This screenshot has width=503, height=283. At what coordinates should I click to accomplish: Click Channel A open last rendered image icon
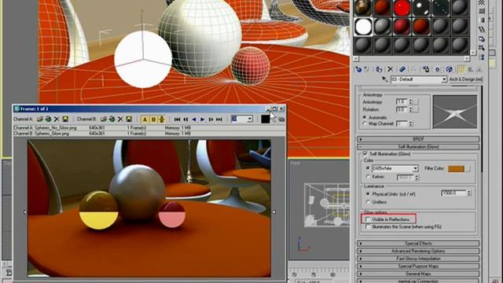pyautogui.click(x=48, y=119)
